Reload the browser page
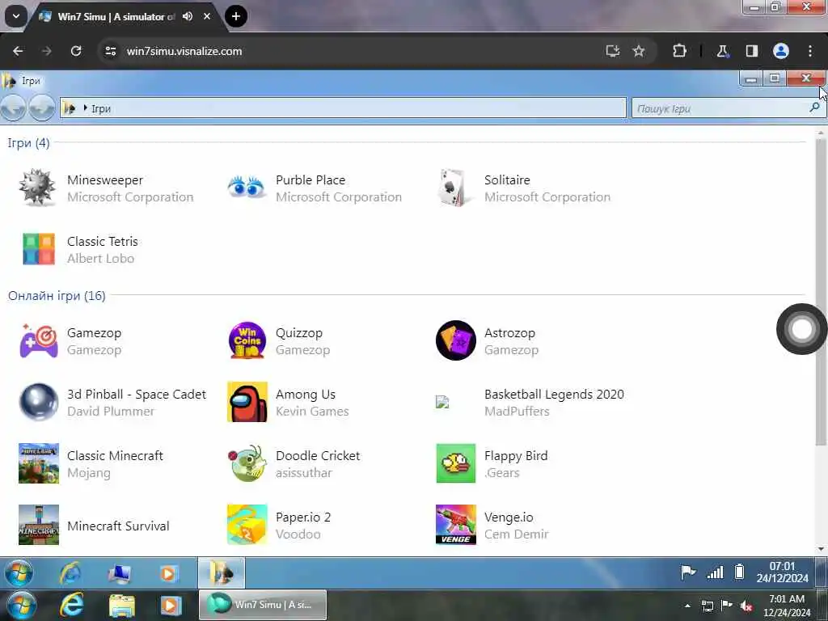Image resolution: width=828 pixels, height=621 pixels. coord(76,51)
